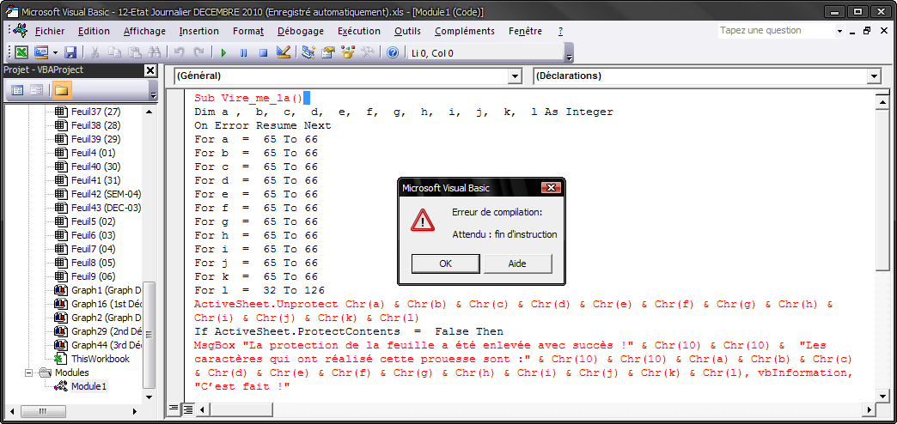Open the Properties Window toolbar icon
897x424 pixels.
pos(328,52)
